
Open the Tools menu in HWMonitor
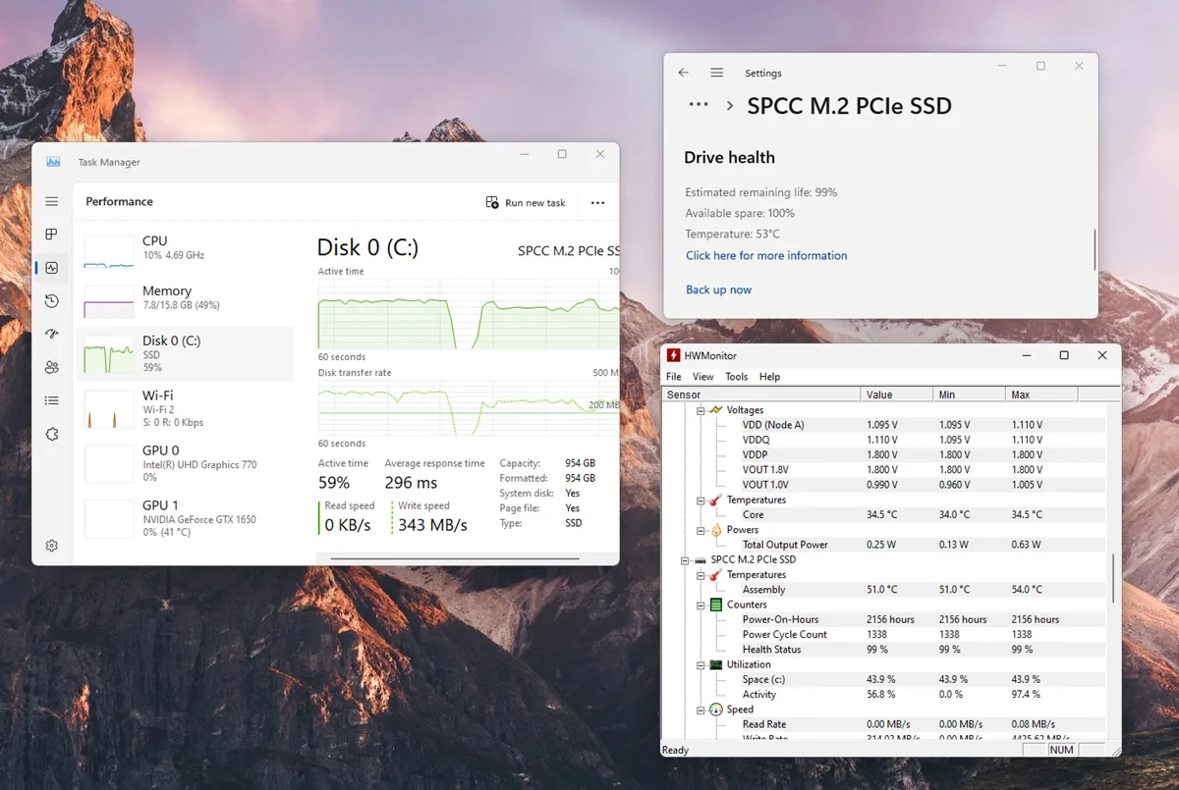737,376
